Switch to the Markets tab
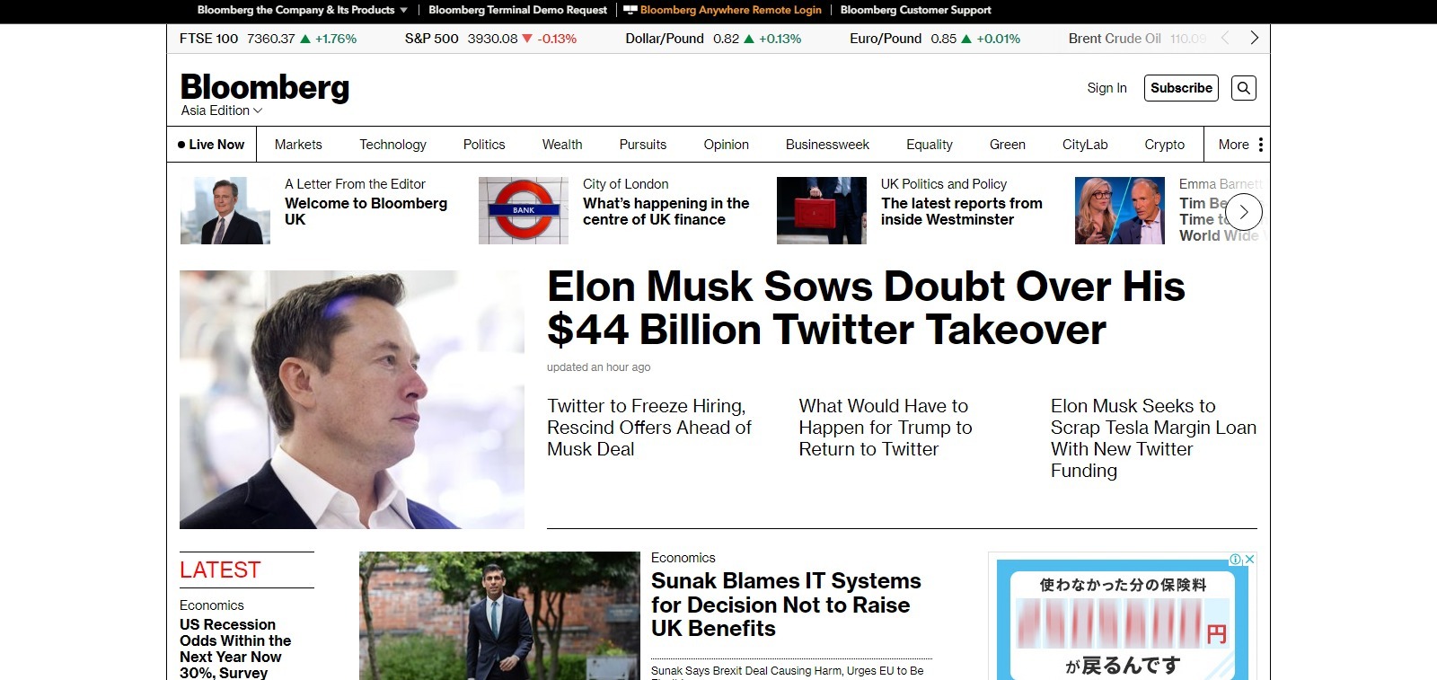The width and height of the screenshot is (1437, 680). pos(297,144)
